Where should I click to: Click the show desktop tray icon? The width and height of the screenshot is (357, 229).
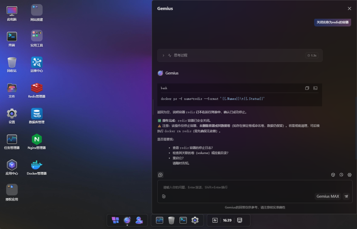coord(240,220)
